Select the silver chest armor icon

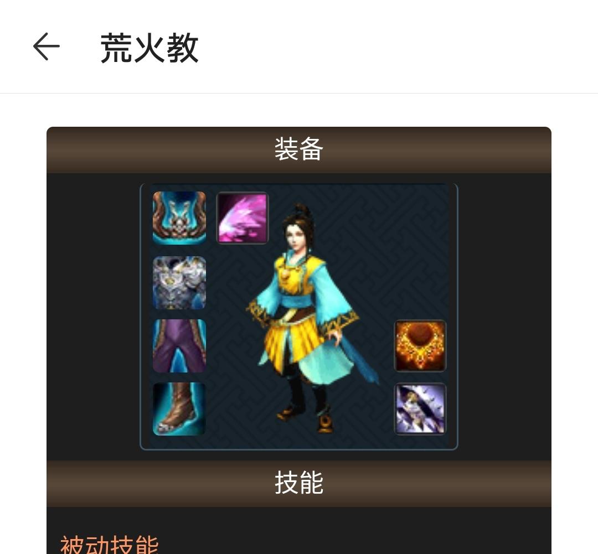(179, 282)
